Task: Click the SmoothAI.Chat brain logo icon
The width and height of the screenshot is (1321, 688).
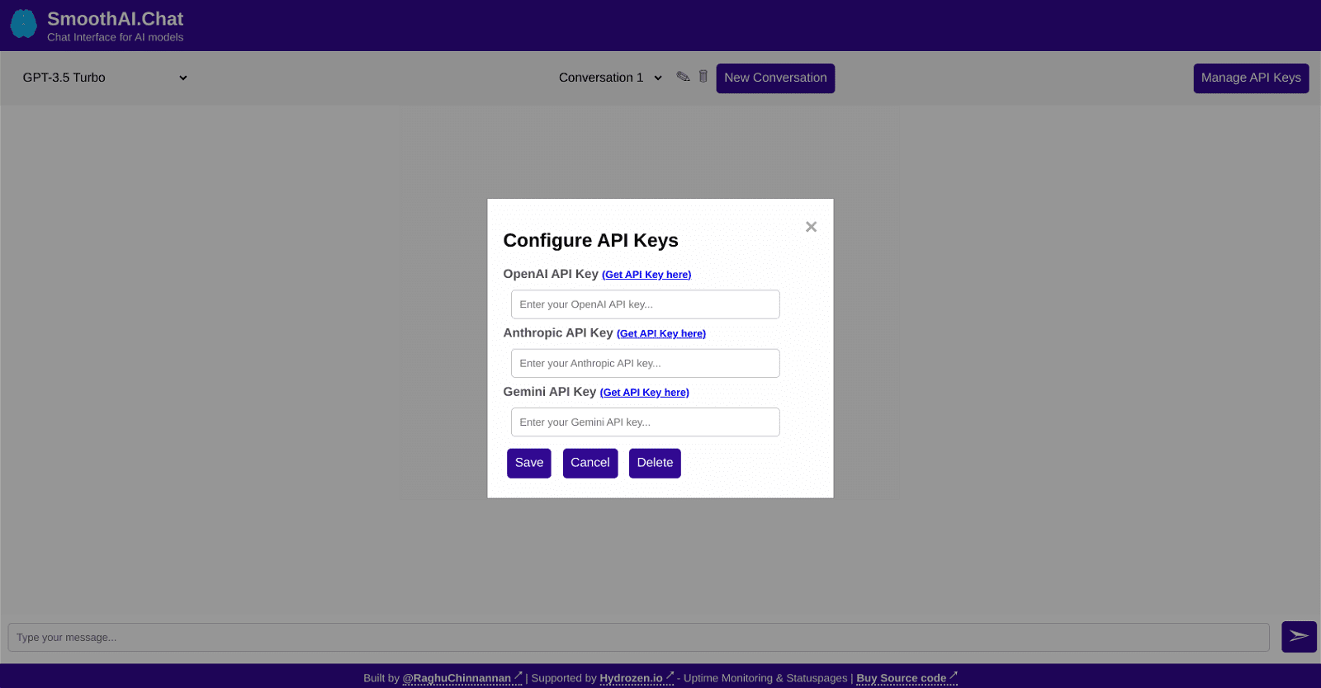Action: pyautogui.click(x=23, y=24)
